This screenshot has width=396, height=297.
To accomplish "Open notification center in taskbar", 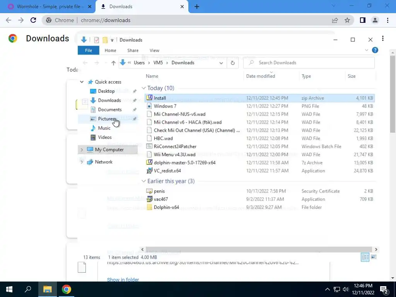I will coord(385,290).
